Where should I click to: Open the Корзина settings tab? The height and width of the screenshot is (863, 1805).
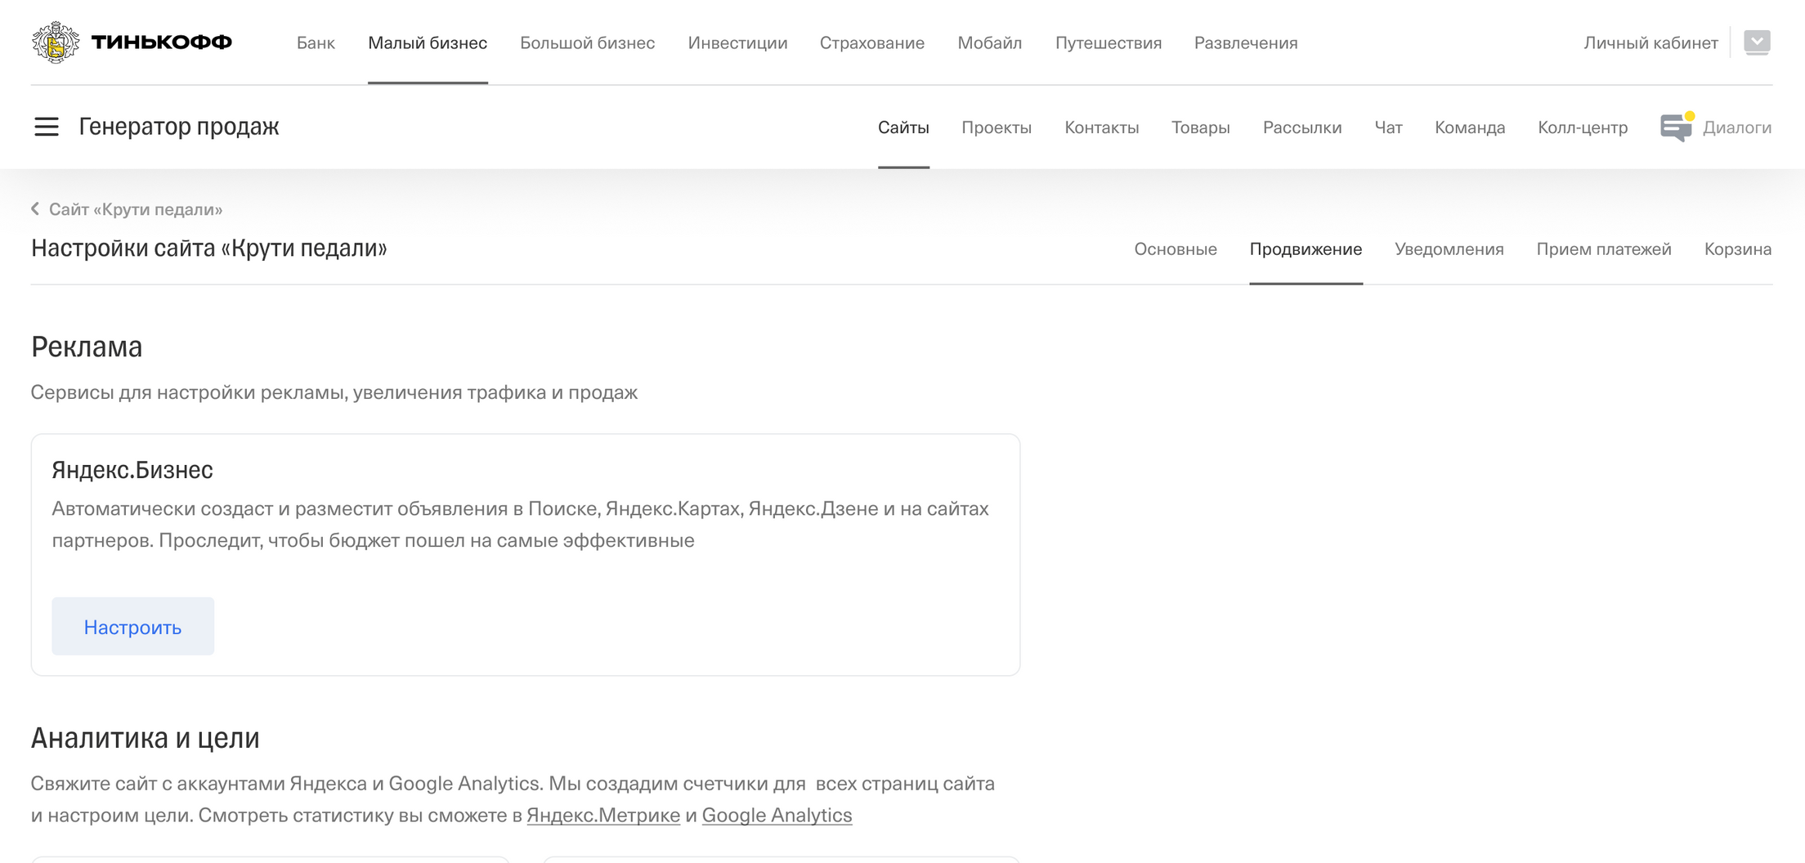coord(1738,249)
